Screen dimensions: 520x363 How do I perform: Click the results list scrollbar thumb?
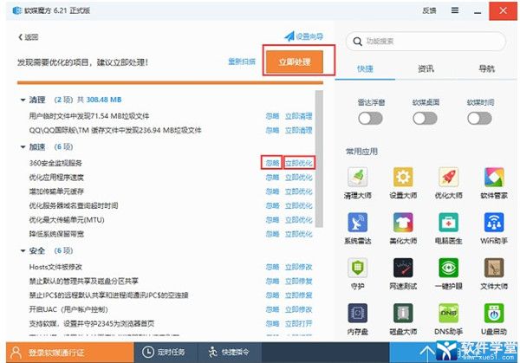(319, 159)
